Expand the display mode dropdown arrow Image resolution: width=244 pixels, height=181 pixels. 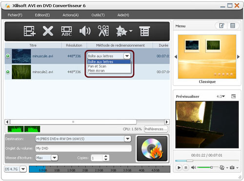227,168
